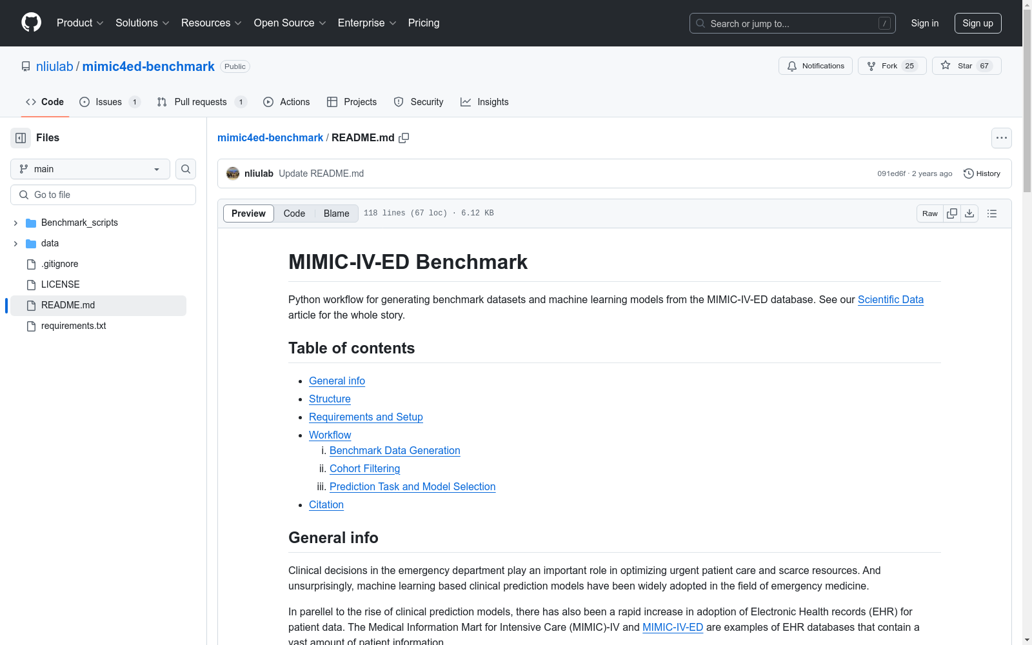Open the main branch dropdown

pos(90,169)
